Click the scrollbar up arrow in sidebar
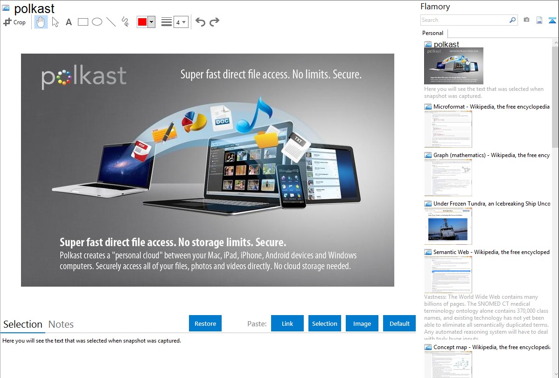 pos(555,42)
